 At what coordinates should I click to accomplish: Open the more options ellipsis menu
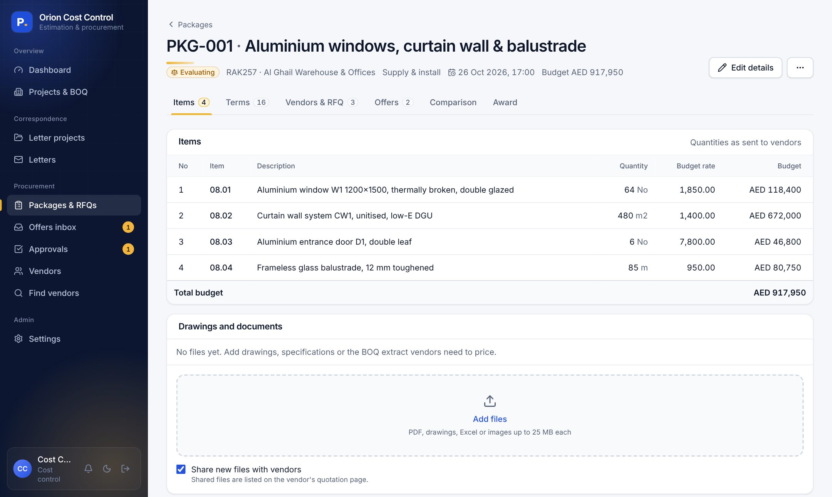pos(800,68)
